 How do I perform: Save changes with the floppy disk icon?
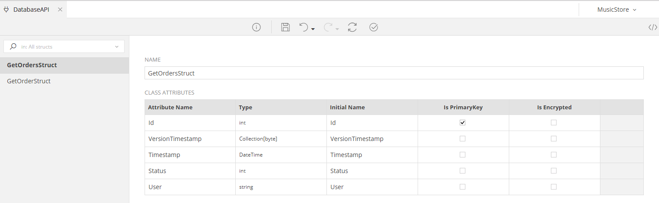[x=285, y=27]
